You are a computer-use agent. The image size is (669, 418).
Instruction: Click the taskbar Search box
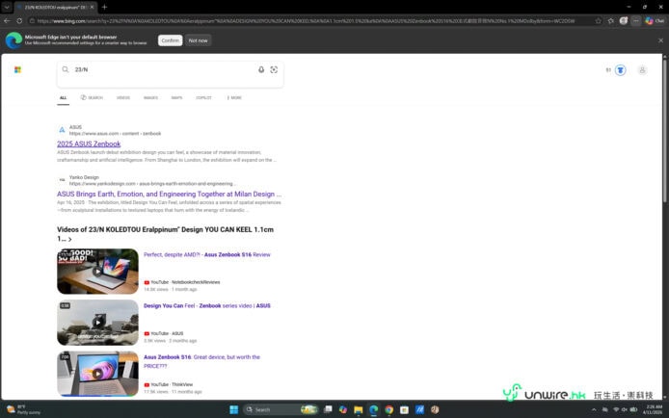coord(281,409)
